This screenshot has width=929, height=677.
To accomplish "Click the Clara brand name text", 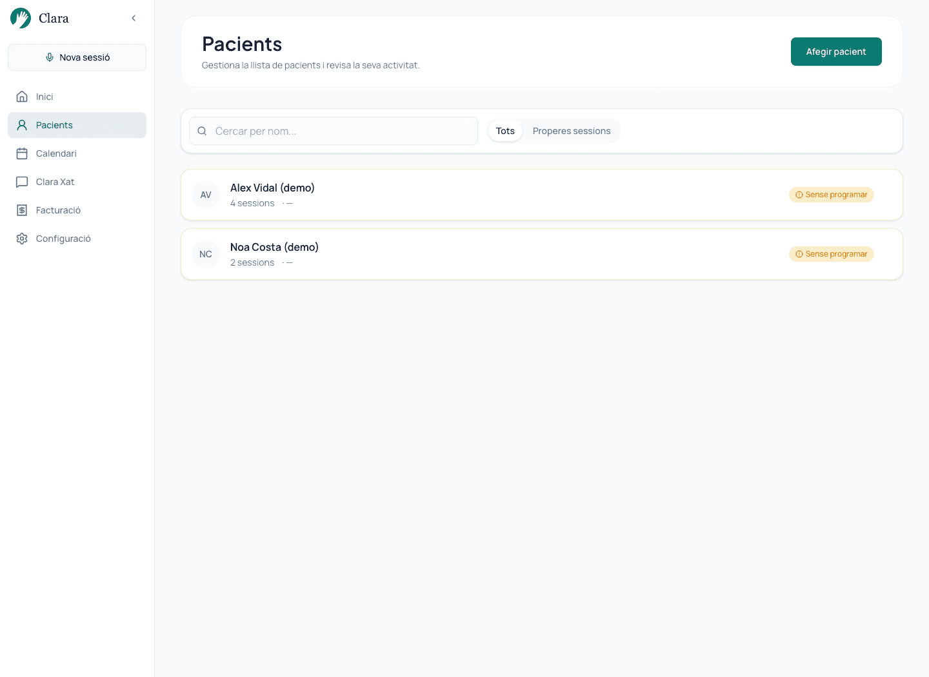I will pos(54,18).
